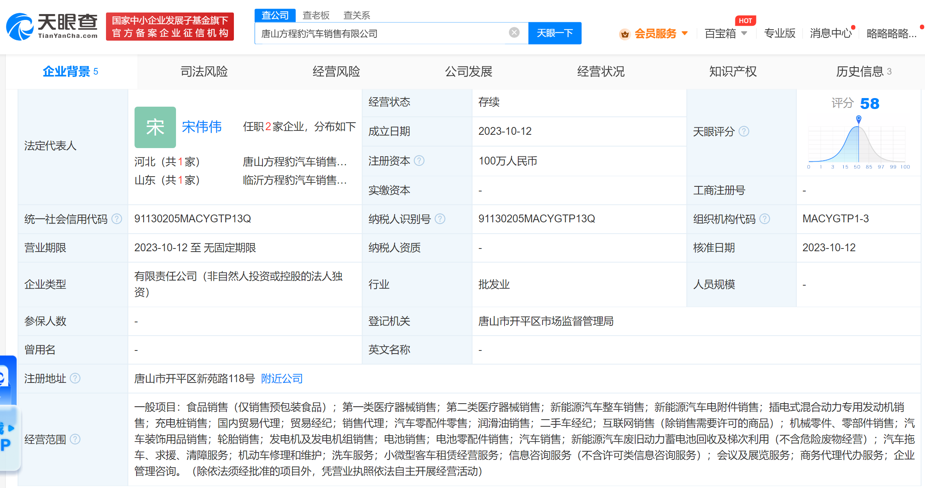Clear the search box text
Image resolution: width=925 pixels, height=488 pixels.
point(514,32)
